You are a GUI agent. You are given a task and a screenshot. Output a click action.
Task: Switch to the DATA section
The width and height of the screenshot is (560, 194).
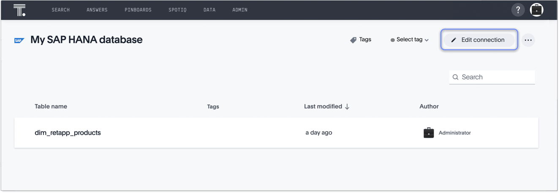tap(209, 10)
